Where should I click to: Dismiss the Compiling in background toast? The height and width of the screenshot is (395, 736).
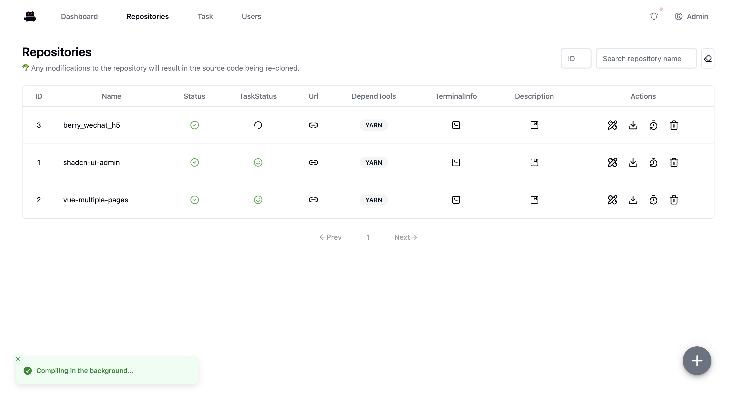(18, 359)
